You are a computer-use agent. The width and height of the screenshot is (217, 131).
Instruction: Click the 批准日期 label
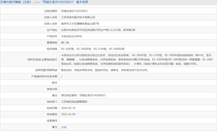click(x=52, y=108)
